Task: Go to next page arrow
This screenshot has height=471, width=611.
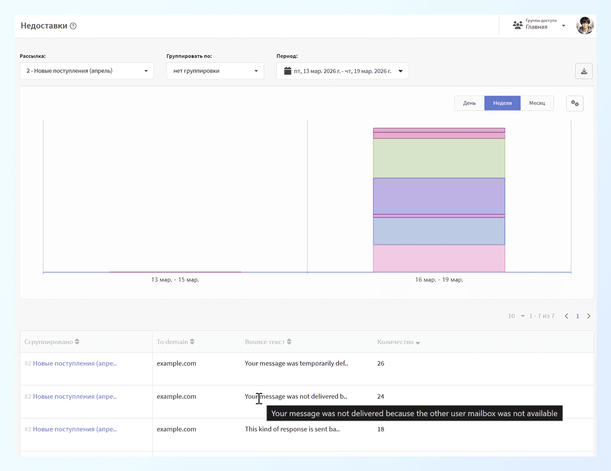Action: 589,316
